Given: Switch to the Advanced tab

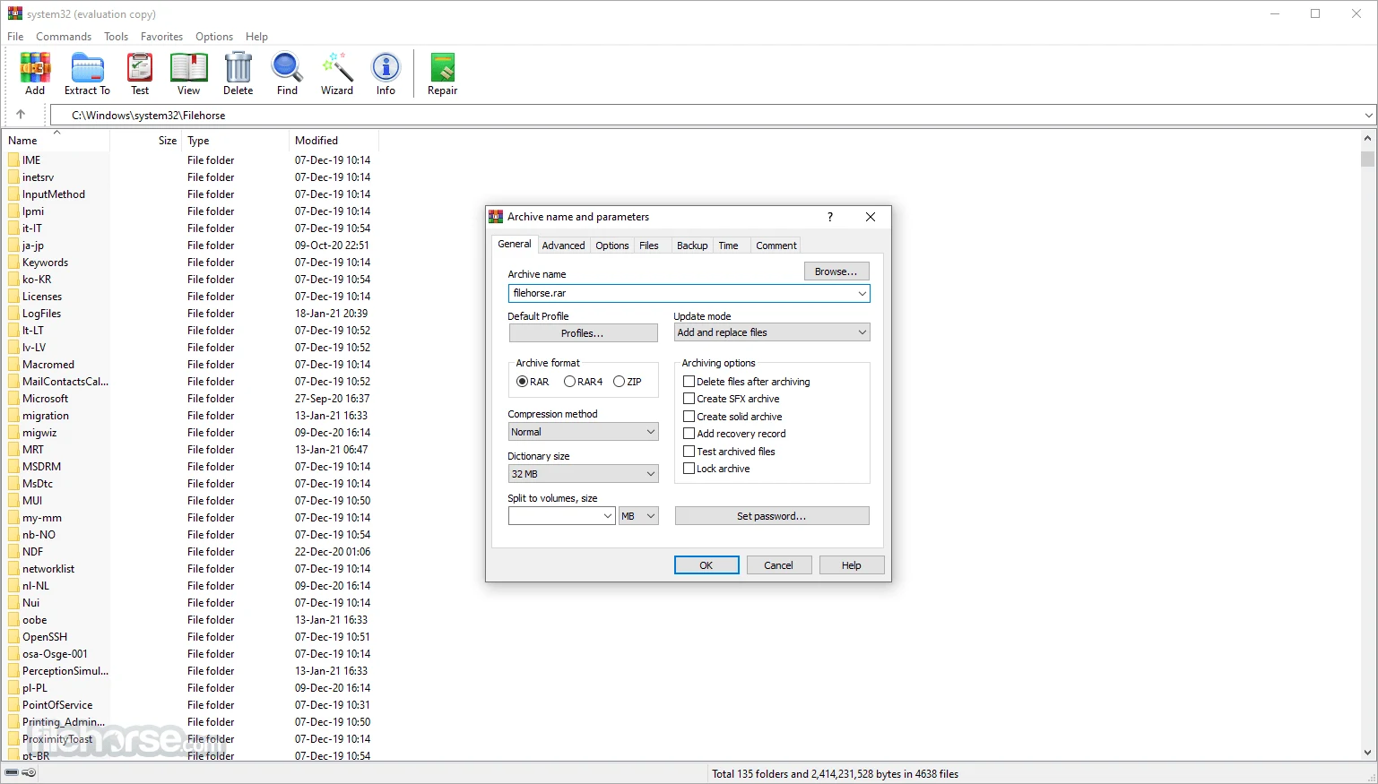Looking at the screenshot, I should click(563, 246).
